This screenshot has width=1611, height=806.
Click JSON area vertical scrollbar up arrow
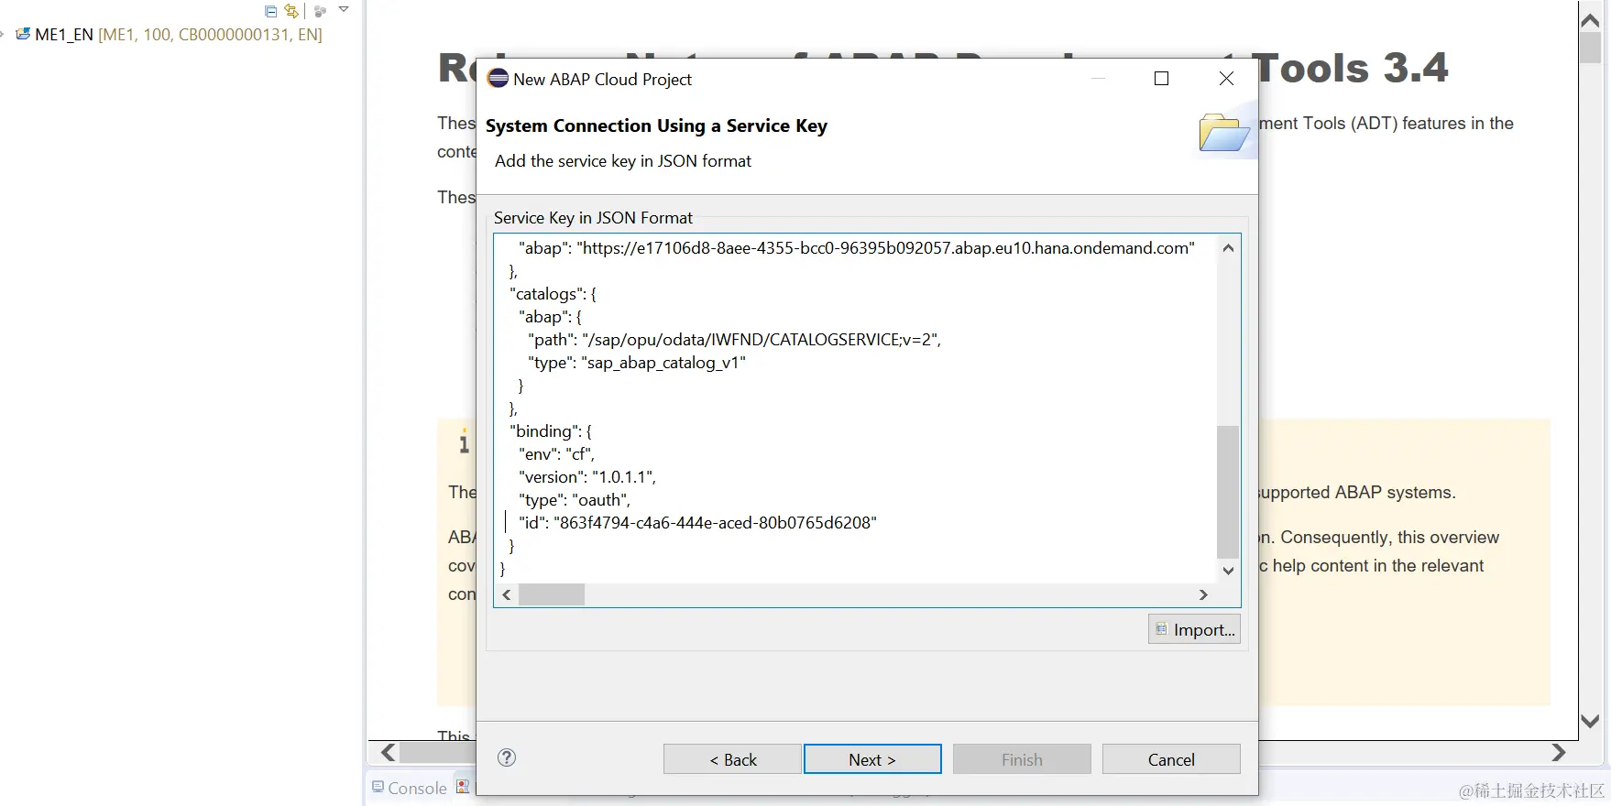coord(1228,248)
